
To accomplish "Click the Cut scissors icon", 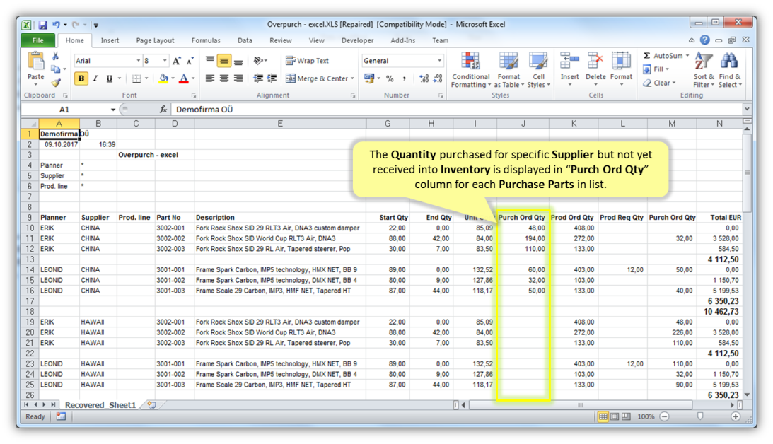I will (x=56, y=56).
